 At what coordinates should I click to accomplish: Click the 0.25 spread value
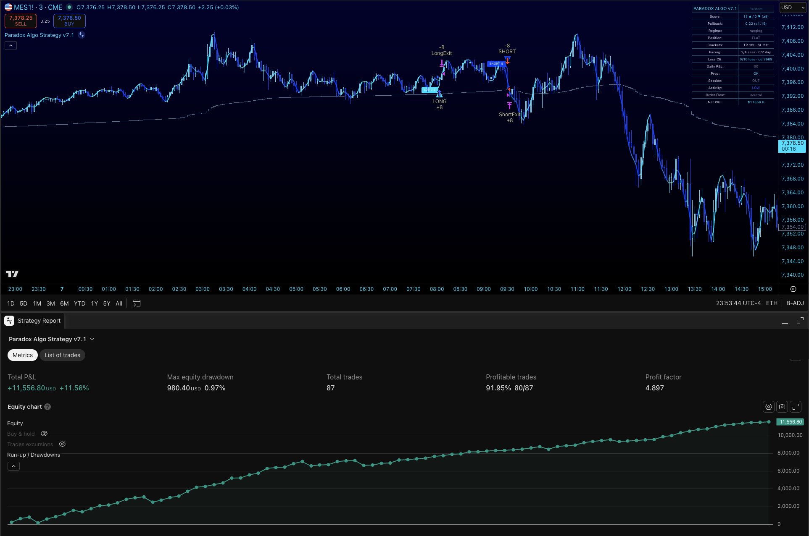(45, 21)
